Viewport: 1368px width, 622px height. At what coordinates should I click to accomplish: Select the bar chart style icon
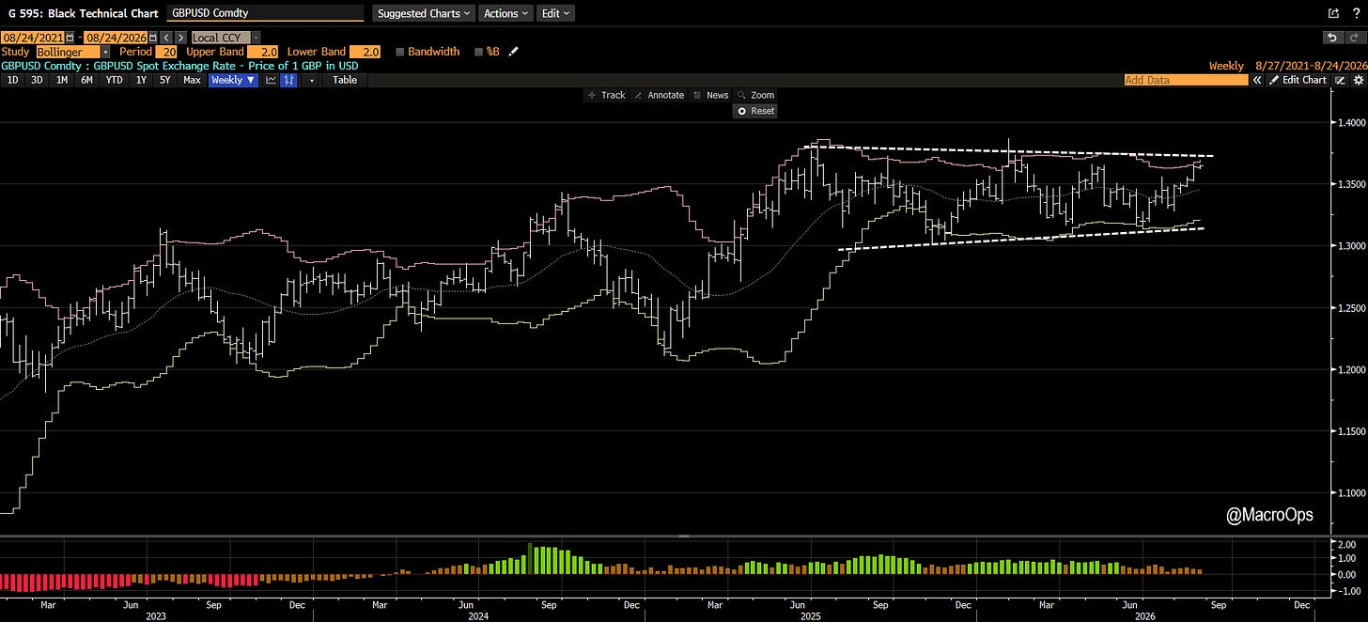(x=289, y=80)
